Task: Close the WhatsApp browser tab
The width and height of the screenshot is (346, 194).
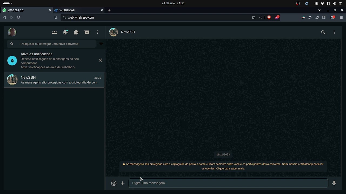Action: 50,10
